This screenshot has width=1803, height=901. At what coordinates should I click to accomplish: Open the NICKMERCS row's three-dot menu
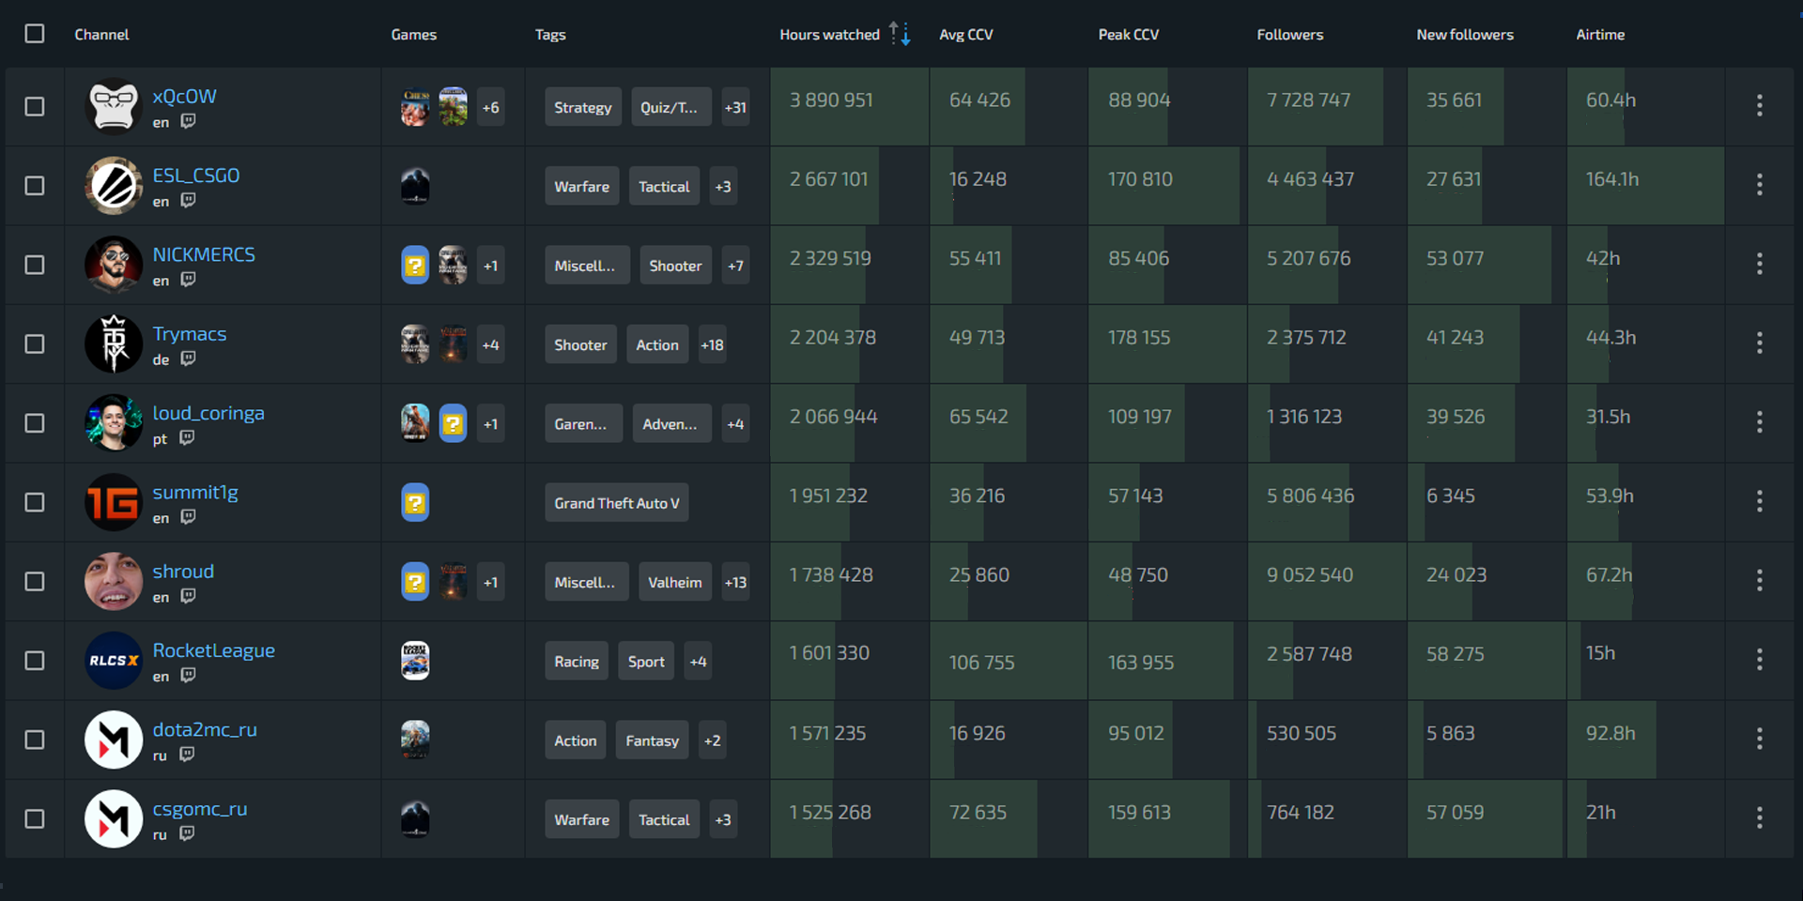[1759, 265]
